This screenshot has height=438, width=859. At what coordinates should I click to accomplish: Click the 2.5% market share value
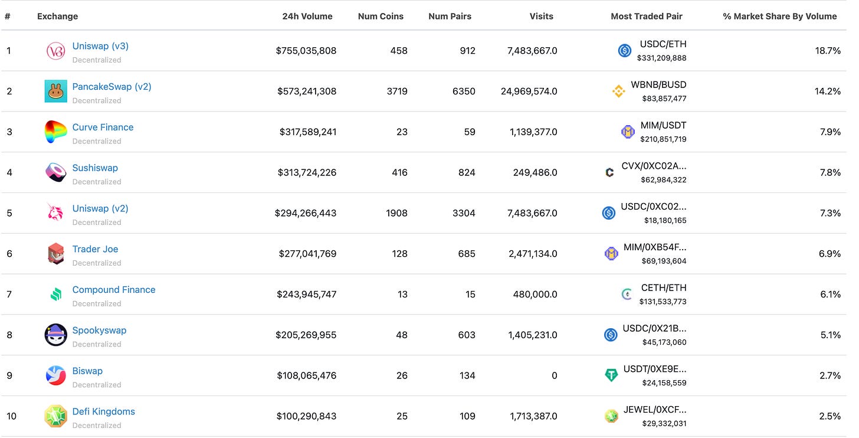(x=830, y=416)
